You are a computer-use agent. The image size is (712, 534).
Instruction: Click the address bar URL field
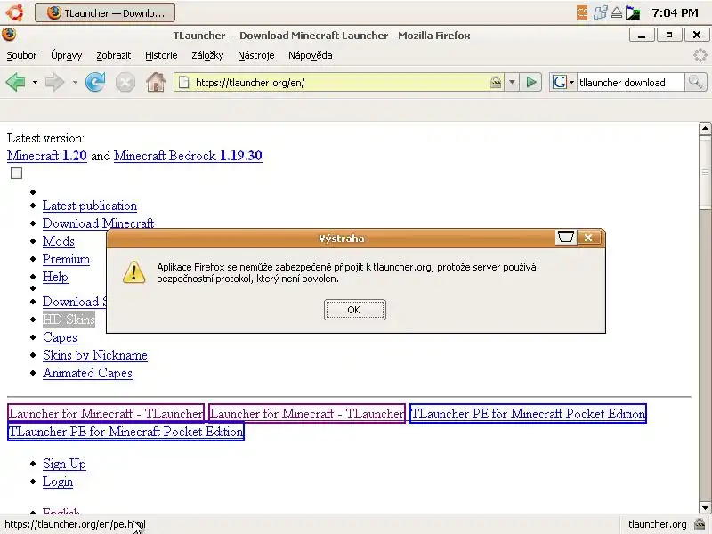(341, 82)
